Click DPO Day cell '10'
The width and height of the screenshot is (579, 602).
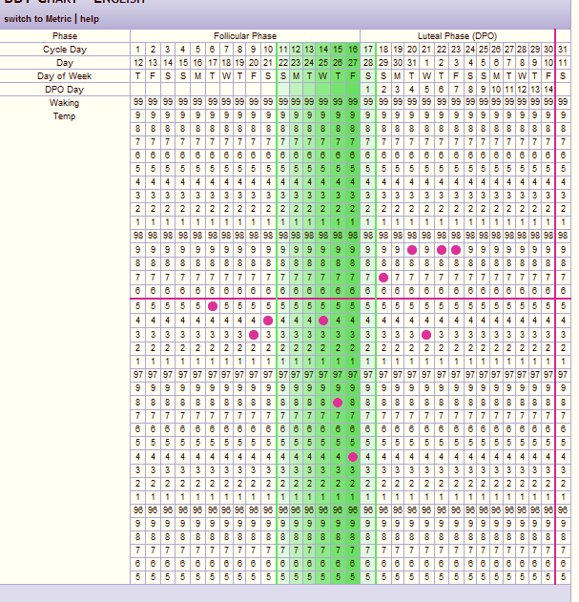(x=496, y=90)
